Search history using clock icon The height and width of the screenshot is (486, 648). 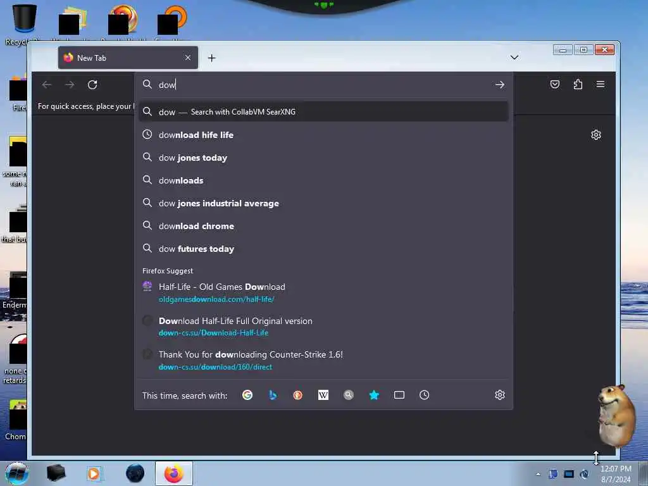[x=424, y=395]
